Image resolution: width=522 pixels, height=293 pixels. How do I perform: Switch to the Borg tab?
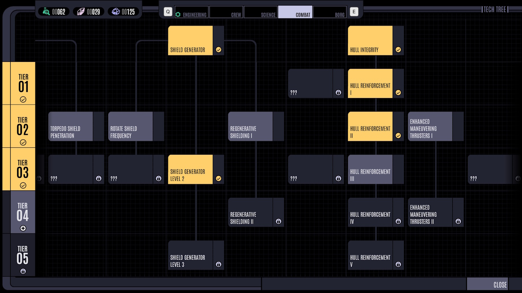pyautogui.click(x=330, y=14)
